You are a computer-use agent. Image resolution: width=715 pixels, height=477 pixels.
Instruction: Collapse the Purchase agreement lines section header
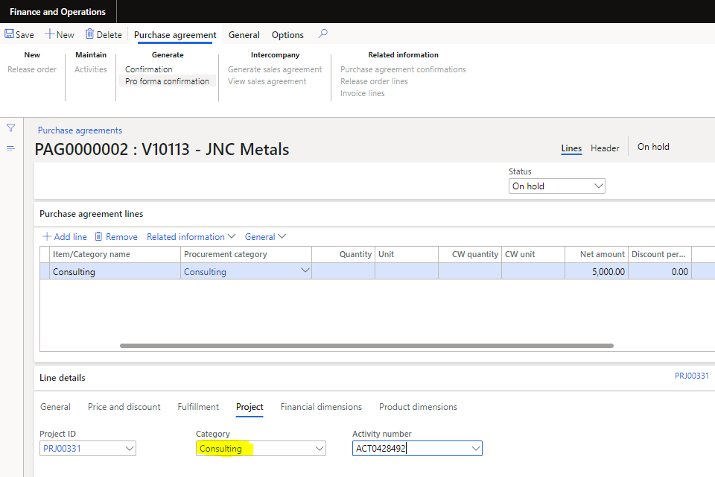(91, 214)
